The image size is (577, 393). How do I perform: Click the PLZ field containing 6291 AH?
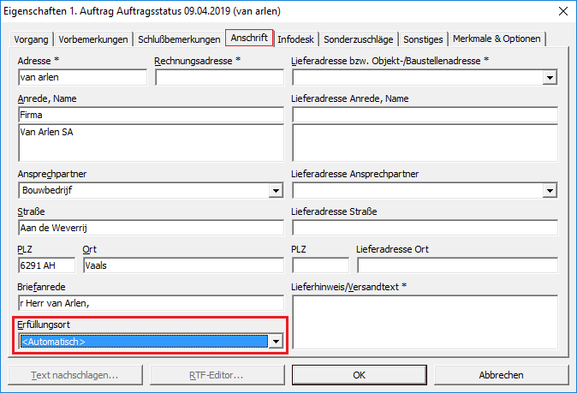[x=46, y=265]
